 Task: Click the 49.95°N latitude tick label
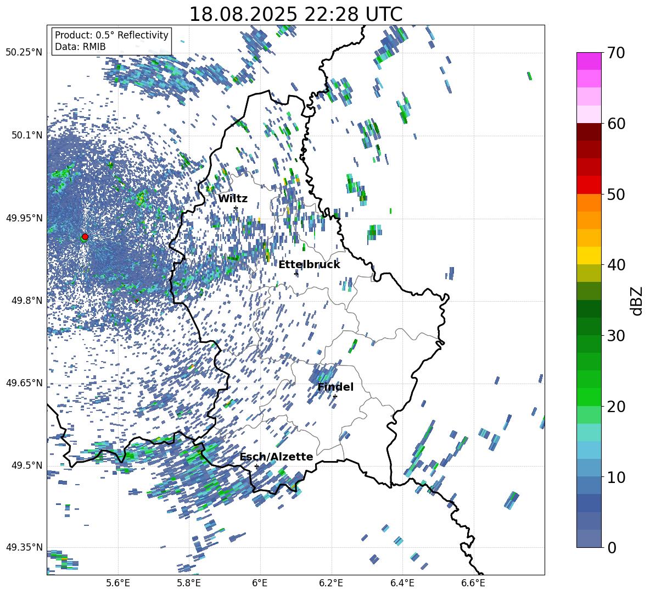pos(24,218)
